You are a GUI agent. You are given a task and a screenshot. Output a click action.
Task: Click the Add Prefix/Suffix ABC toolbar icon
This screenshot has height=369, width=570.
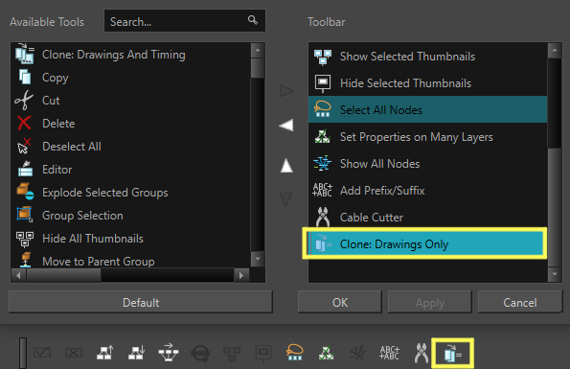click(389, 353)
